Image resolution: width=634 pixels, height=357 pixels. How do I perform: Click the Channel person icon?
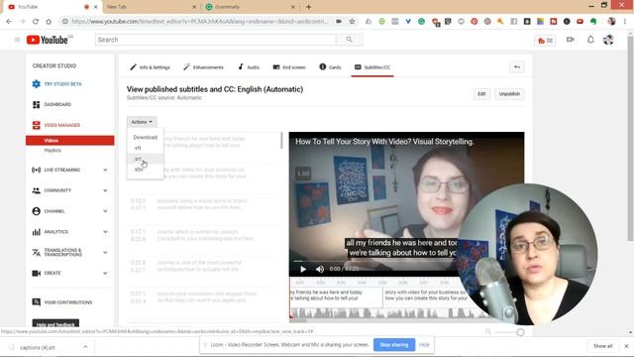[37, 211]
